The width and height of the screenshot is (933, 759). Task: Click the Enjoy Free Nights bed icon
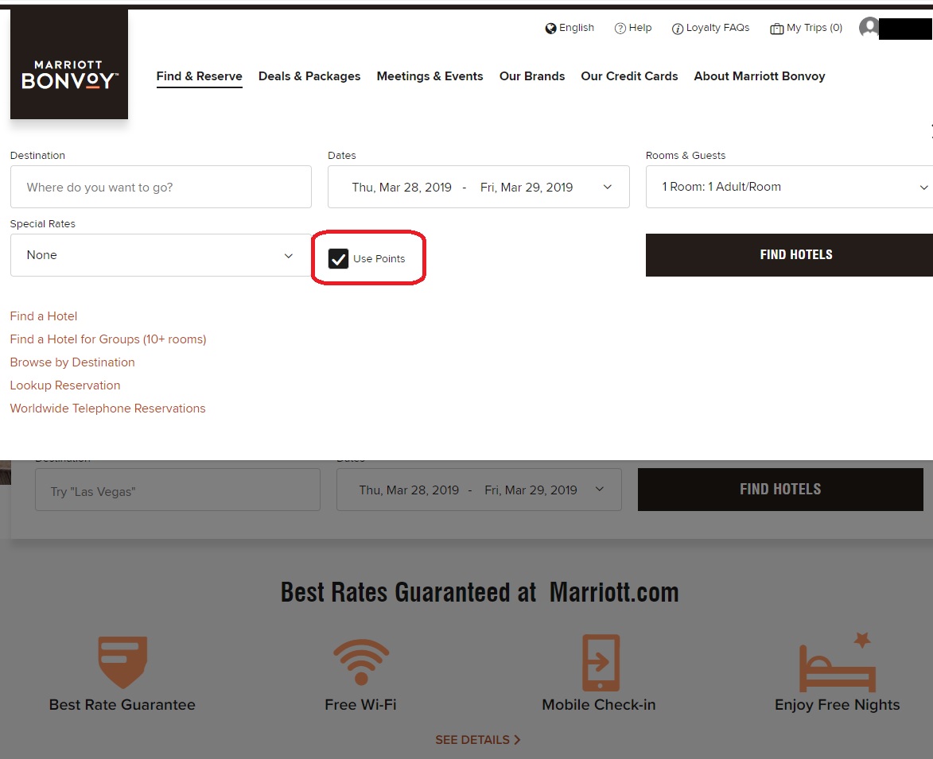pyautogui.click(x=838, y=662)
